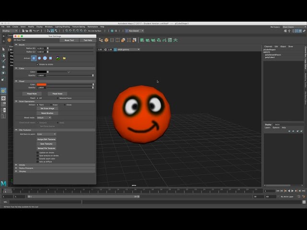Click the Tool Help button
Screen dimensions: 307x230
tap(88, 40)
